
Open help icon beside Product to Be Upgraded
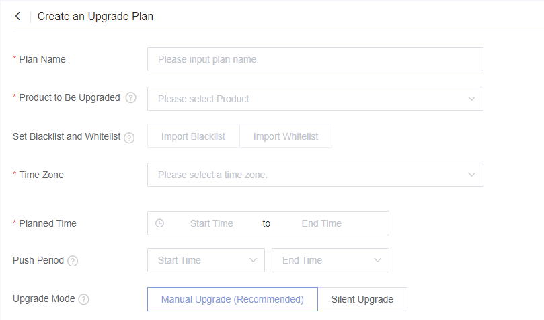[131, 98]
